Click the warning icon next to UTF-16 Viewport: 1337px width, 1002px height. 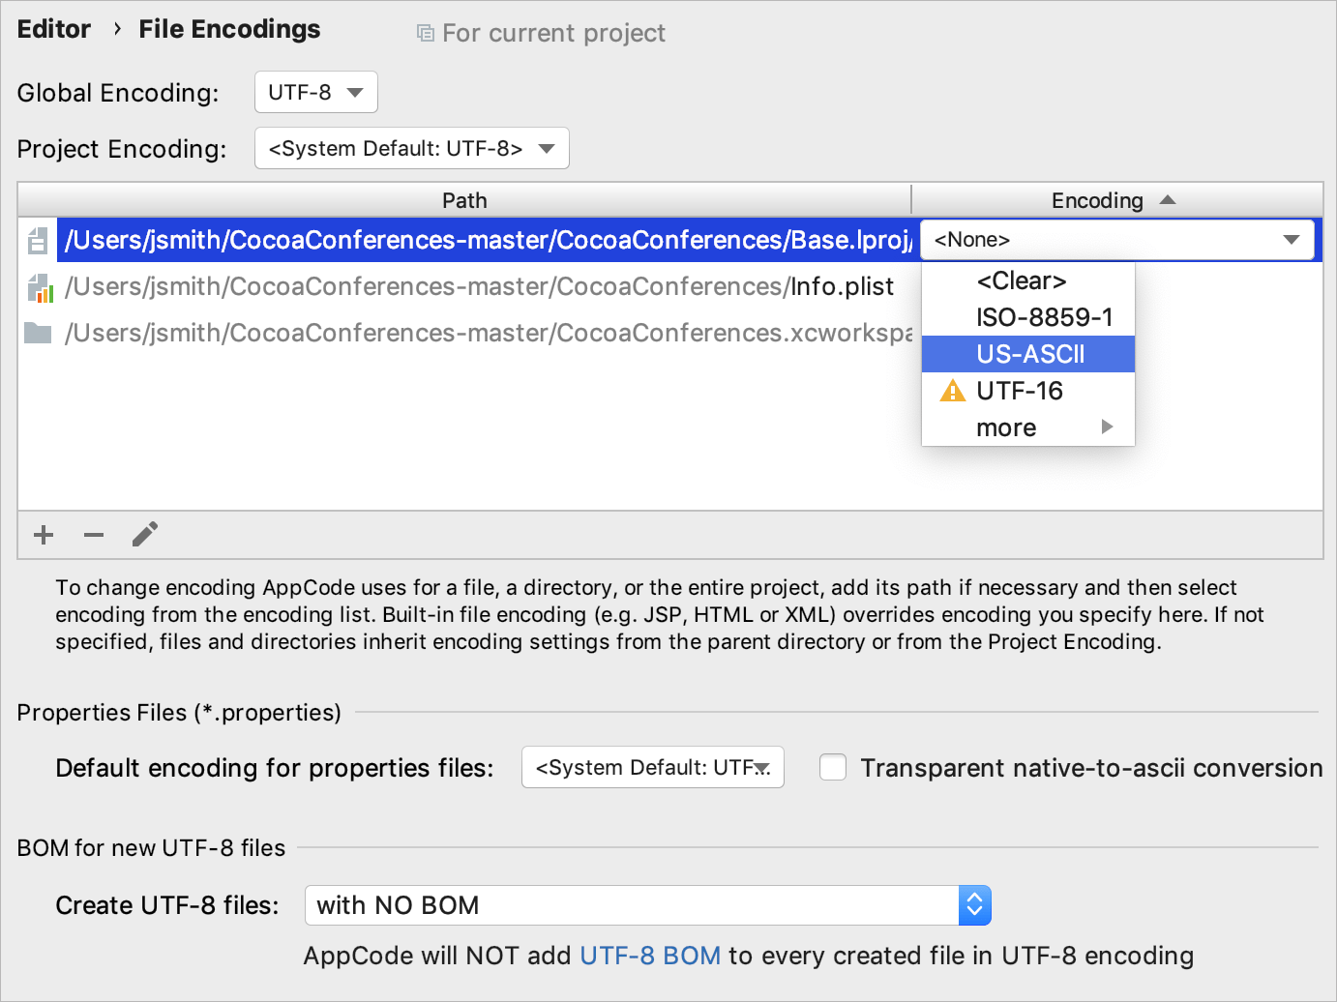[952, 391]
